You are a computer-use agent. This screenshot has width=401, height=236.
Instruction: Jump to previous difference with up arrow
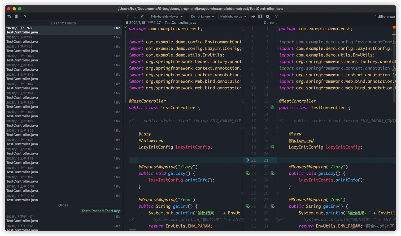coord(128,16)
